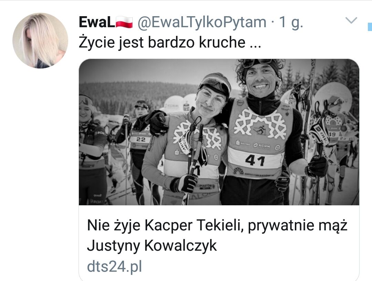Open the @EwaLTylkoPytam handle
Viewport: 372px width, 281px height.
[202, 22]
